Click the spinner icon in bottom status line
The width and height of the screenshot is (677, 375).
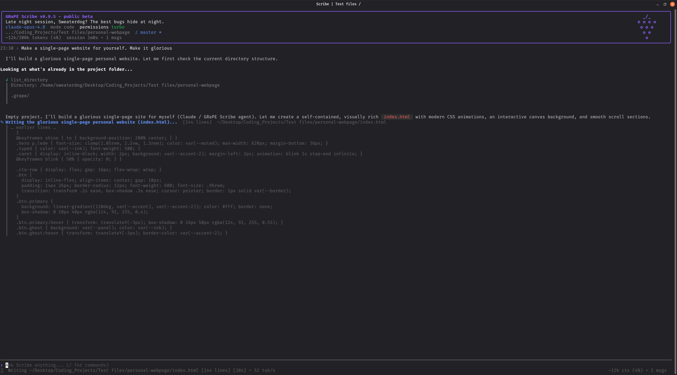2,371
